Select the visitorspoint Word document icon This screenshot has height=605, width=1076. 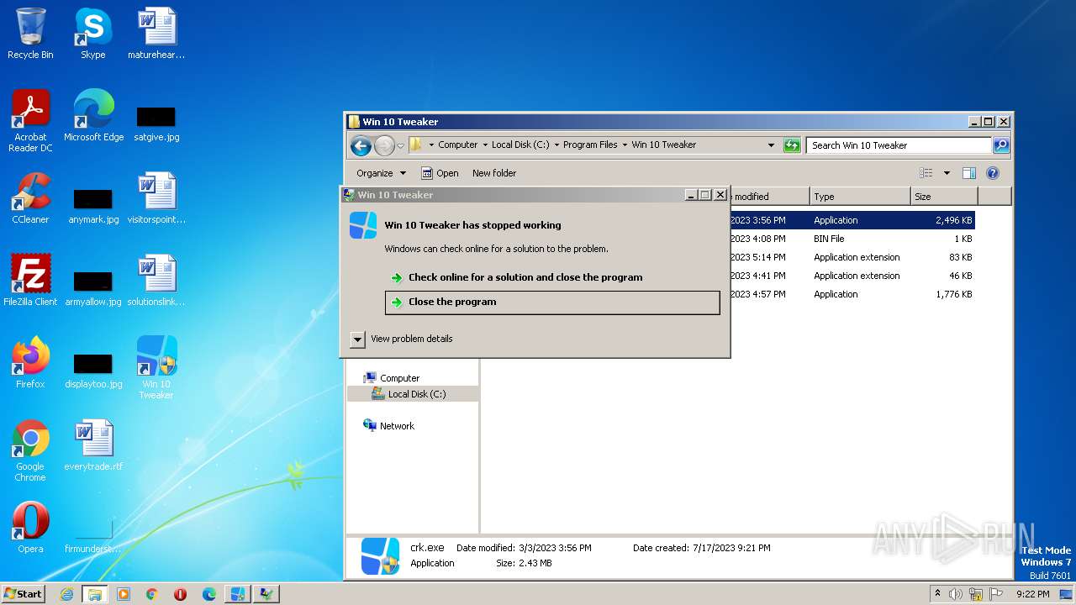click(x=156, y=198)
